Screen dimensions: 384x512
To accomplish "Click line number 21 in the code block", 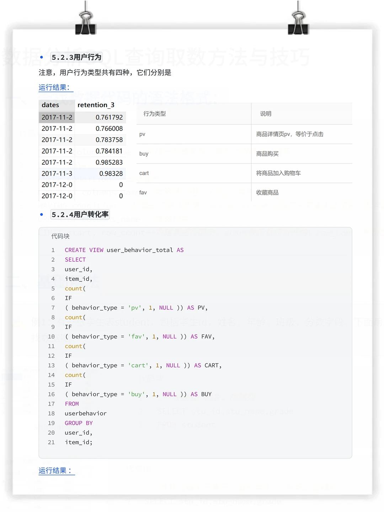I will tap(51, 442).
